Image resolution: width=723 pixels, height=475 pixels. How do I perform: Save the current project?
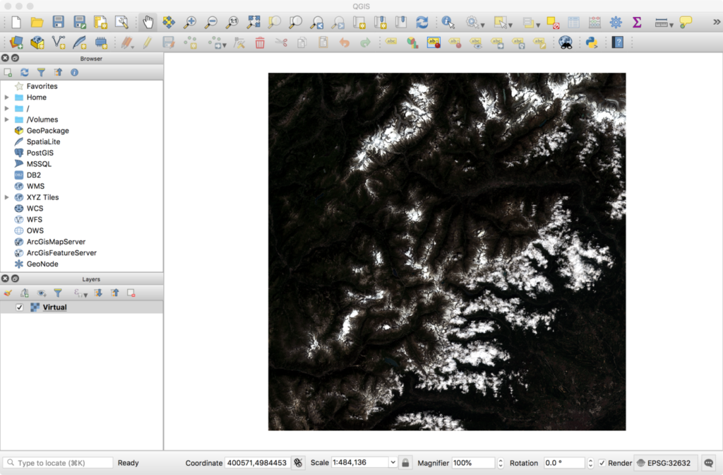(x=58, y=22)
